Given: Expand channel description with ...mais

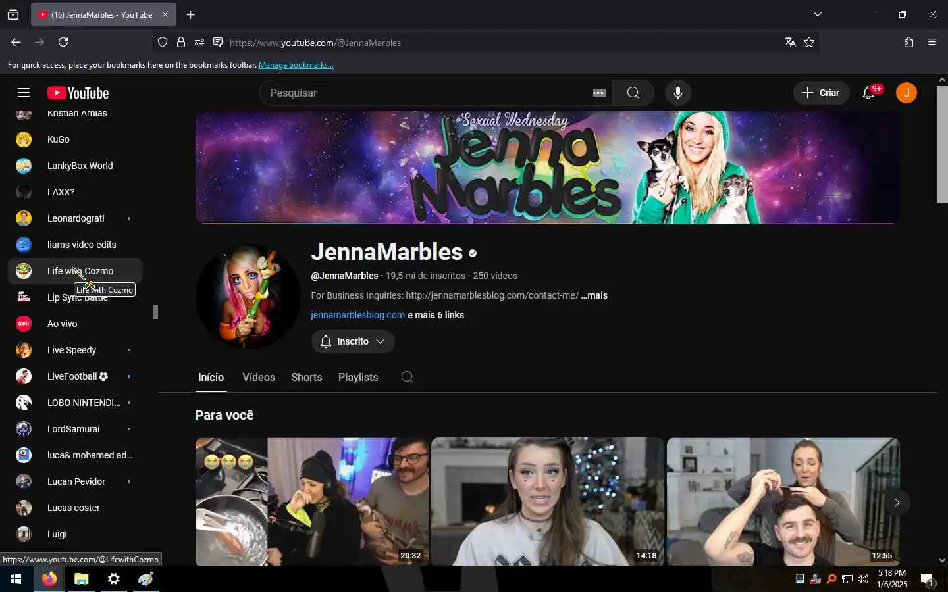Looking at the screenshot, I should [594, 295].
